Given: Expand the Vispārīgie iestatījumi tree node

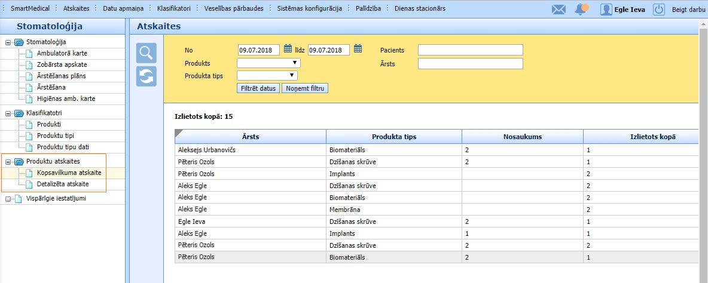Looking at the screenshot, I should [8, 199].
